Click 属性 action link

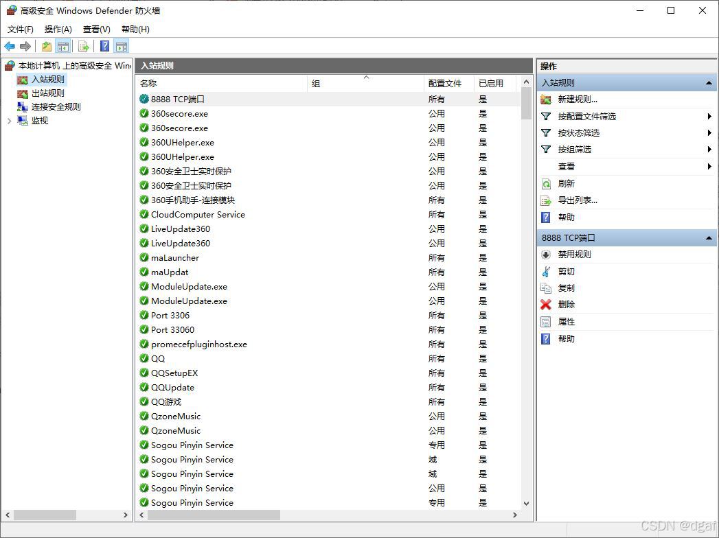click(x=567, y=322)
